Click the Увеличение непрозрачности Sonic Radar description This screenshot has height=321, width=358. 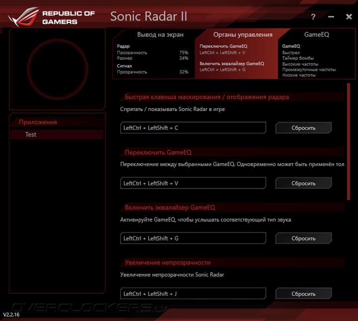click(x=172, y=274)
